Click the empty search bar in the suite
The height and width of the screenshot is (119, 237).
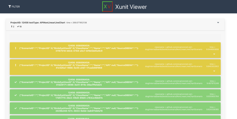115,37
